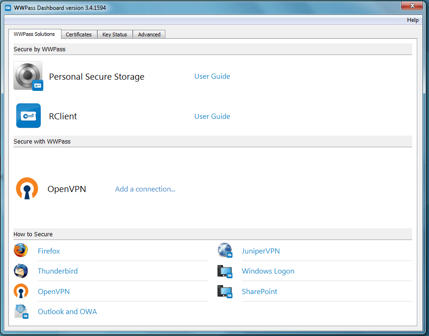Click the OpenVPN icon under How to Secure
429x336 pixels.
[x=20, y=291]
